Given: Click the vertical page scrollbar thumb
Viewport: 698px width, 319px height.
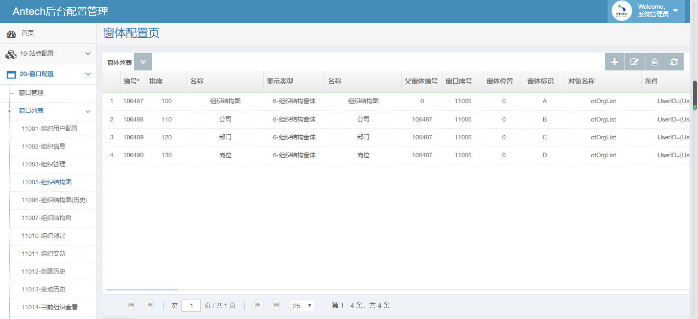Looking at the screenshot, I should click(695, 95).
